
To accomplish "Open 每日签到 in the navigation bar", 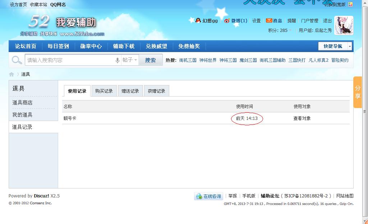I will 58,46.
